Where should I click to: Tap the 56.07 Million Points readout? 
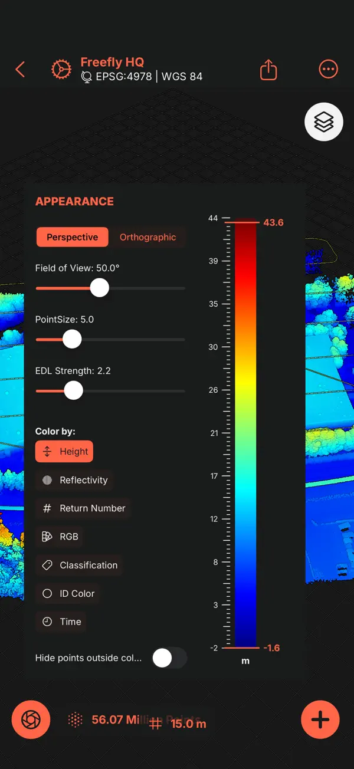(x=146, y=719)
